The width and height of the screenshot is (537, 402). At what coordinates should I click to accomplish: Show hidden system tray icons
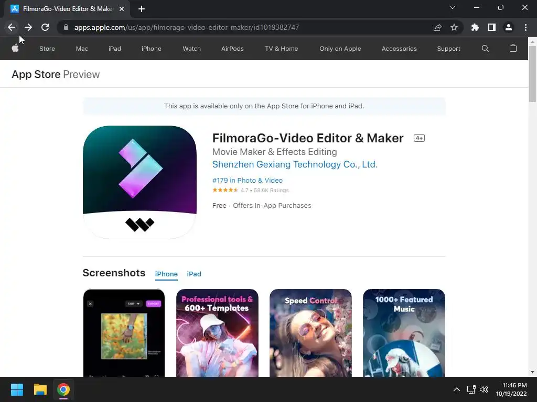click(x=457, y=389)
